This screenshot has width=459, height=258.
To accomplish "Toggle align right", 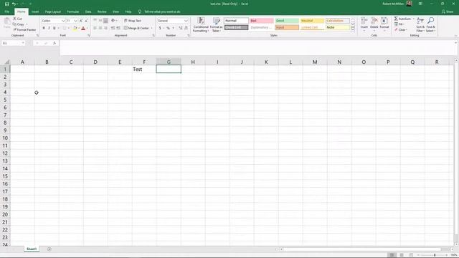I will click(105, 28).
